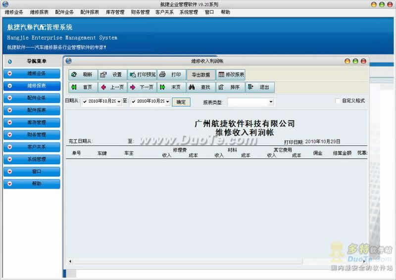Expand 维修报表 sidebar arrow icon

coord(9,86)
